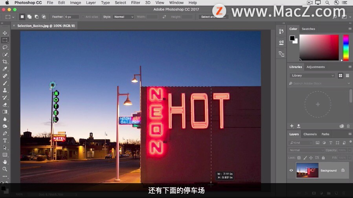
Task: Select the Move tool
Action: click(5, 33)
